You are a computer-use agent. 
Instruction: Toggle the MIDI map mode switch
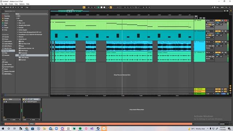[222, 7]
